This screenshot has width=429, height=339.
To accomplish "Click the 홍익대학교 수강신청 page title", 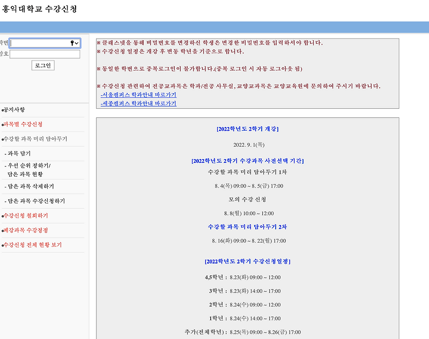I will [x=40, y=7].
